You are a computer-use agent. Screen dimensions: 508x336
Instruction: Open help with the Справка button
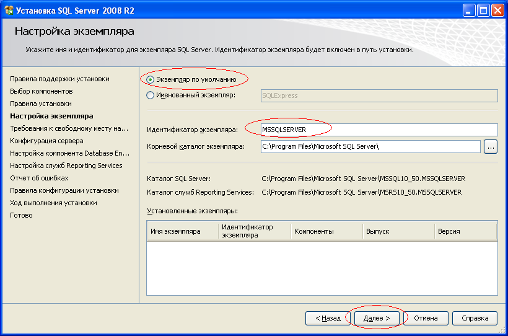point(475,318)
